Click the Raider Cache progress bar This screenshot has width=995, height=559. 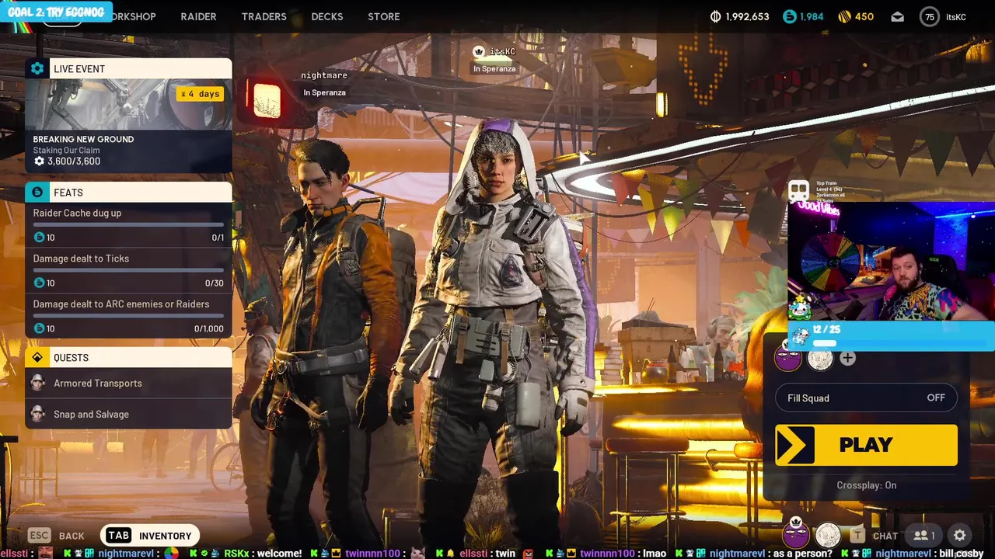click(x=128, y=225)
